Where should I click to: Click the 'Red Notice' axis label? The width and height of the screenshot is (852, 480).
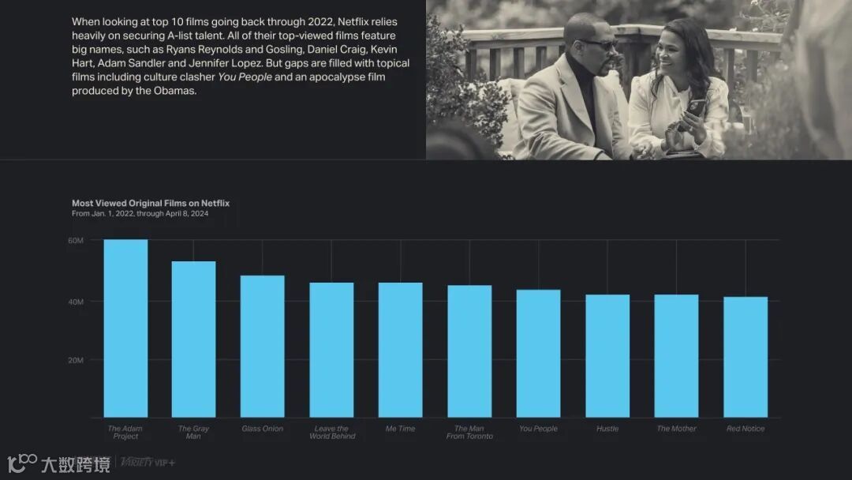tap(745, 429)
